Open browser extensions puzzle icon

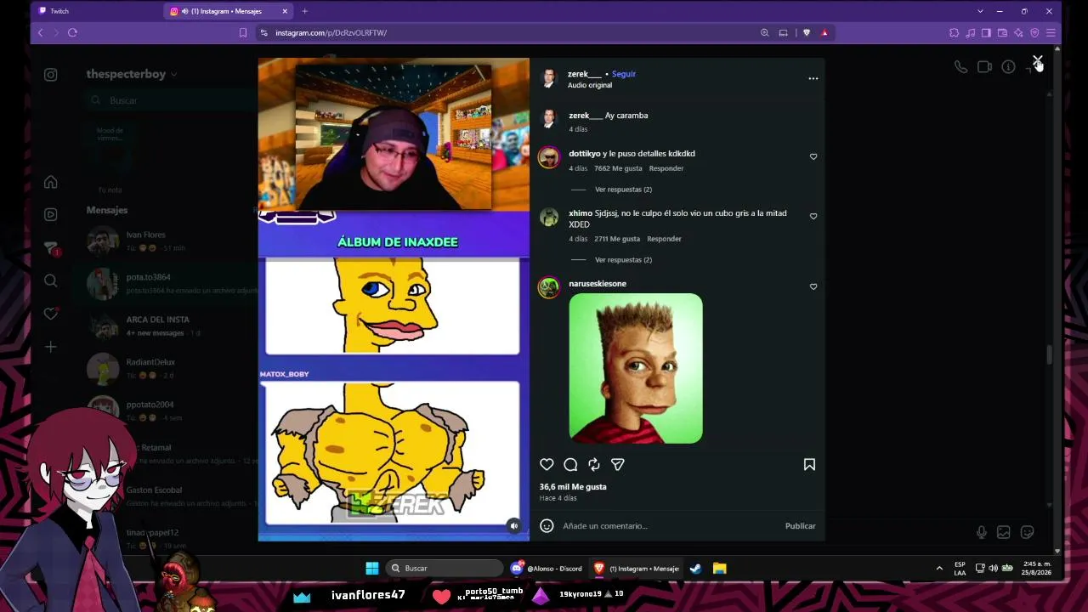click(x=954, y=32)
